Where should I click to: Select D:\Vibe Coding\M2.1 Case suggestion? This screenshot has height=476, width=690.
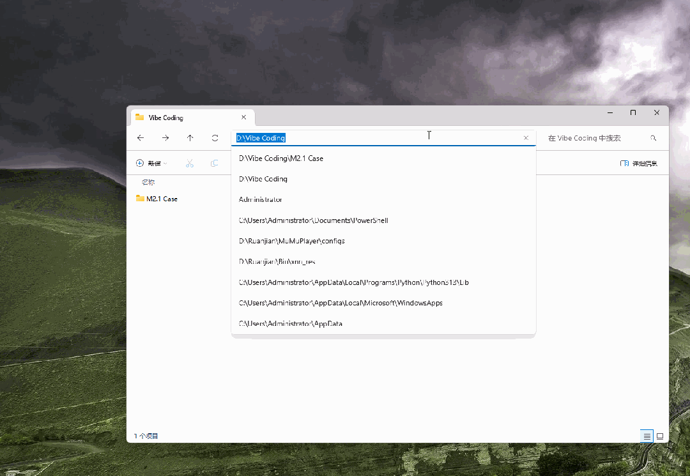pos(281,158)
